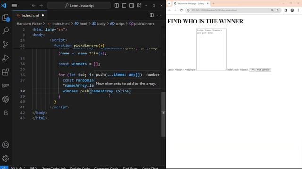Click the Learn Javascript command center search
302x169 pixels.
[79, 6]
